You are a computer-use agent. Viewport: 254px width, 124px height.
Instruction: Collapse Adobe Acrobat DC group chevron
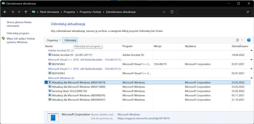(x=251, y=51)
